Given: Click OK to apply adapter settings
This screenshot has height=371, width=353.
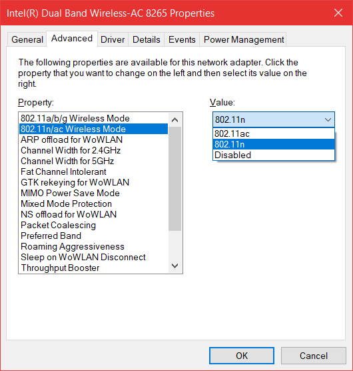Looking at the screenshot, I should click(242, 356).
